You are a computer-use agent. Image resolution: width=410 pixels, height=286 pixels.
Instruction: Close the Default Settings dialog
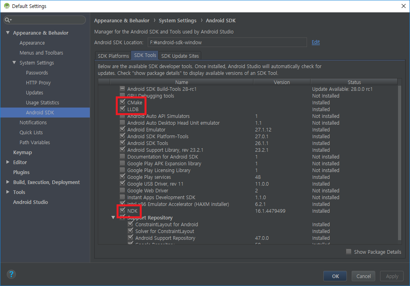pos(404,6)
